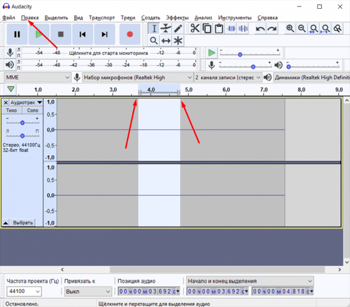Click the Pause transport button
The height and width of the screenshot is (307, 350).
point(17,34)
